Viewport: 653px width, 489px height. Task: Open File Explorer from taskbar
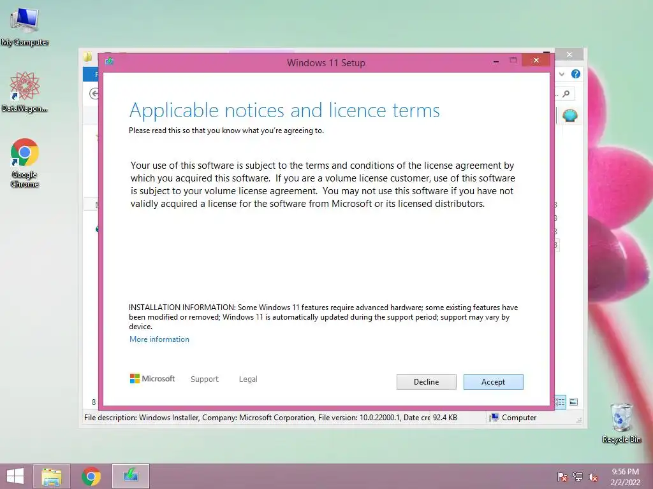(x=52, y=476)
